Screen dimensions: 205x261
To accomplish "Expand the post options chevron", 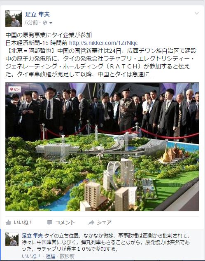I will [x=197, y=13].
